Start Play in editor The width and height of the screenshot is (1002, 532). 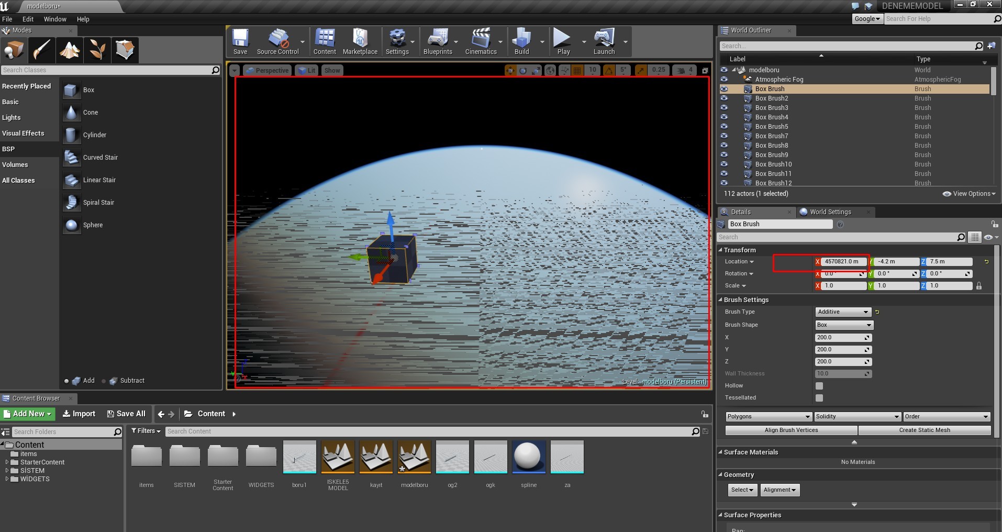pos(563,41)
